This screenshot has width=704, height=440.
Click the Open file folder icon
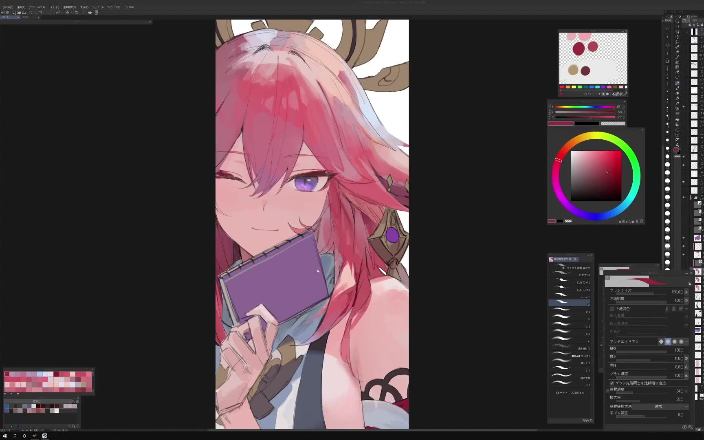point(19,13)
